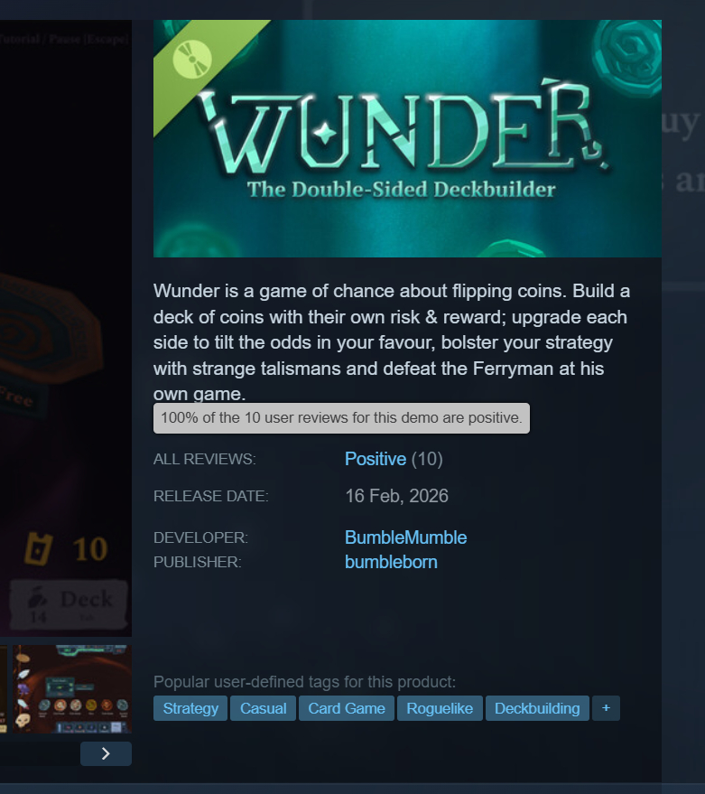Click the partially visible leftmost thumbnail

point(4,688)
